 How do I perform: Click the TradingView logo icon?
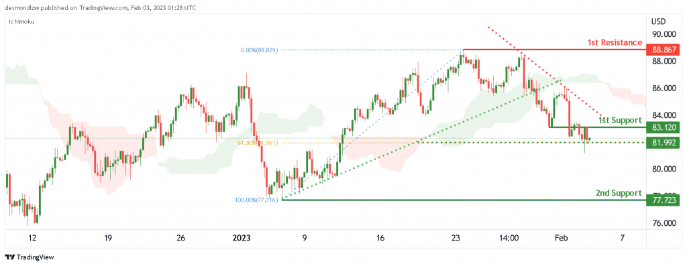click(11, 257)
